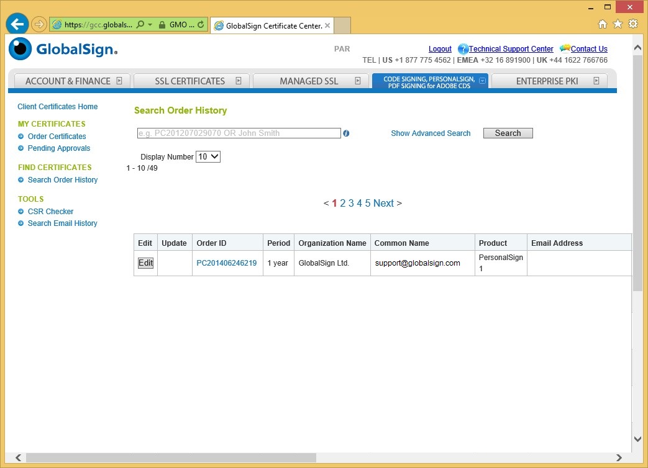Open Search Email History link
This screenshot has height=468, width=648.
click(62, 223)
